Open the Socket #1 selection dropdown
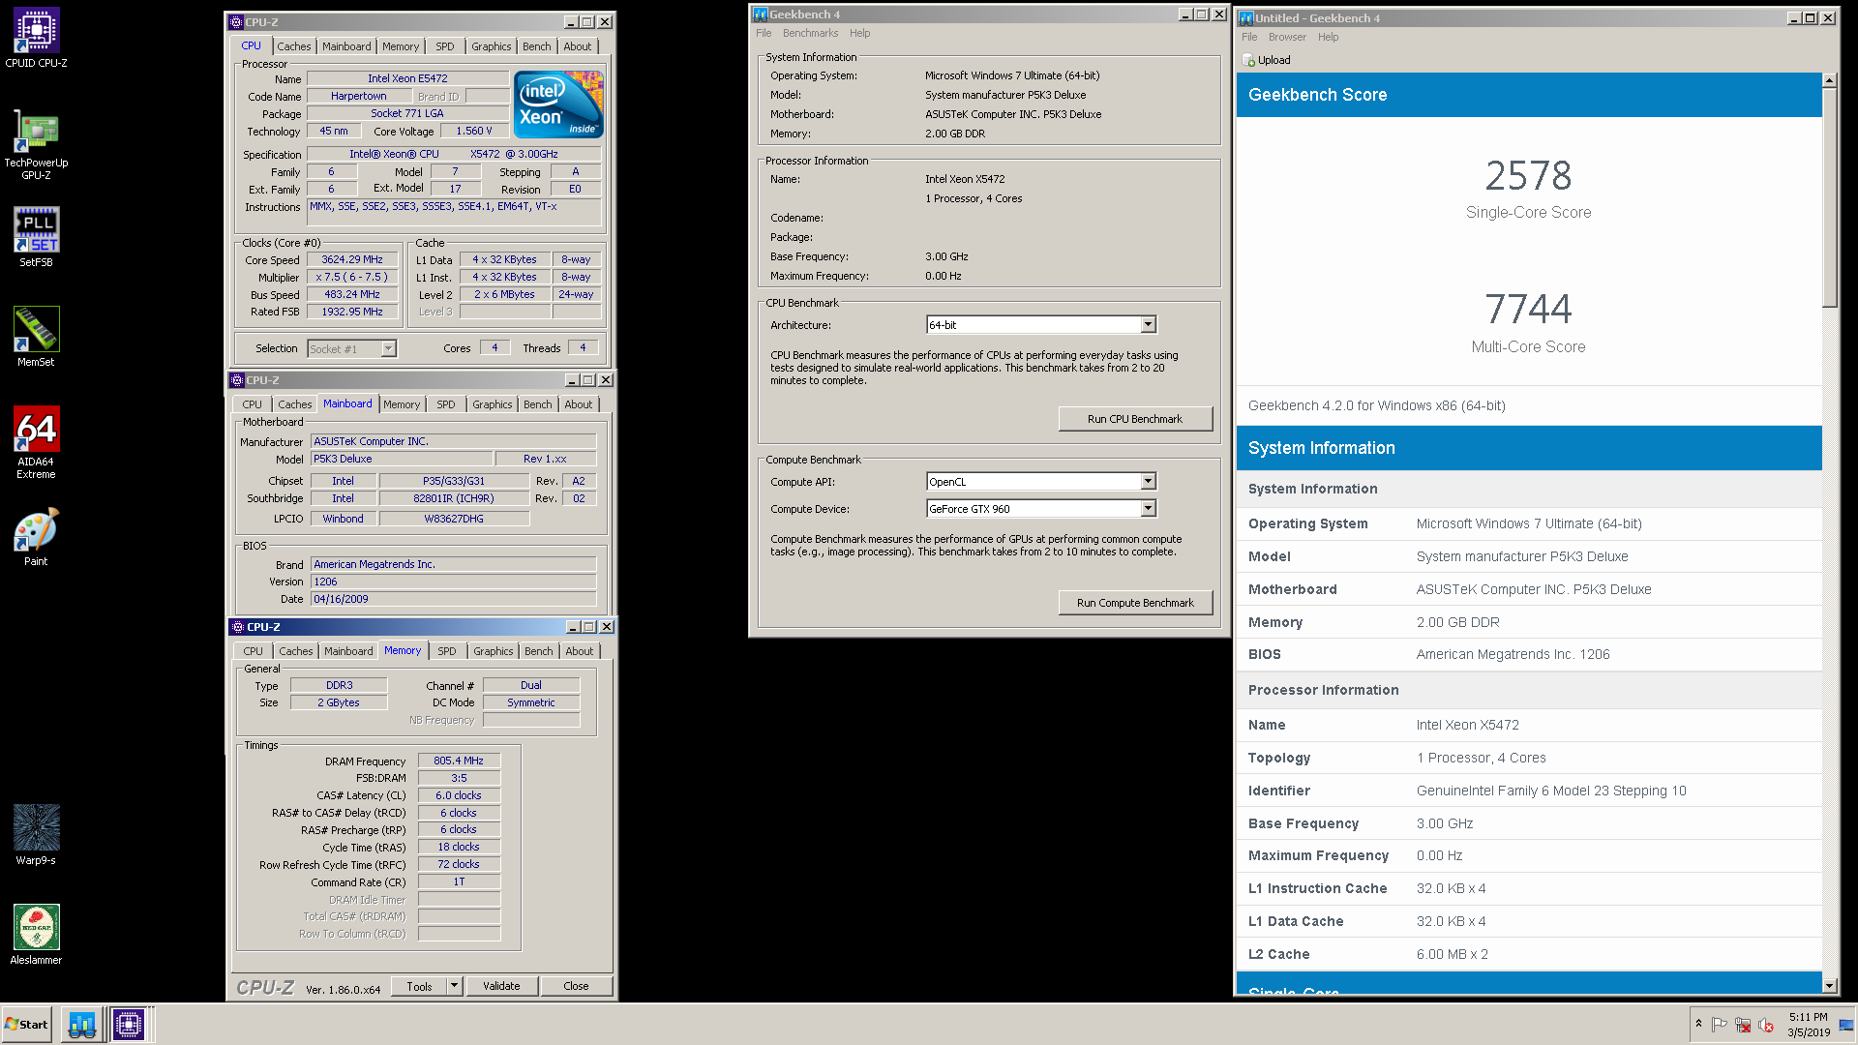 click(388, 349)
